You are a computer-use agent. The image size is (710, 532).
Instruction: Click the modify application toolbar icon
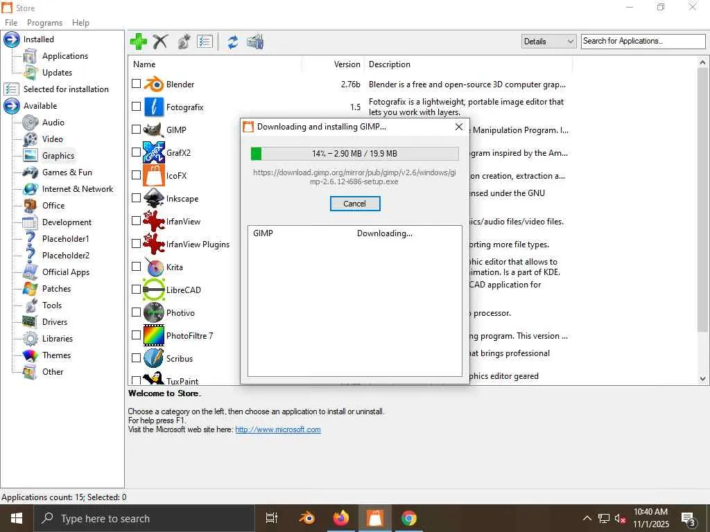pyautogui.click(x=183, y=42)
